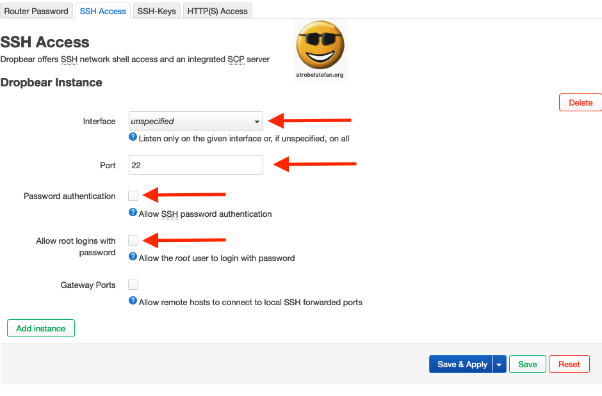
Task: Click the Delete button for Dropbear Instance
Action: click(x=580, y=102)
